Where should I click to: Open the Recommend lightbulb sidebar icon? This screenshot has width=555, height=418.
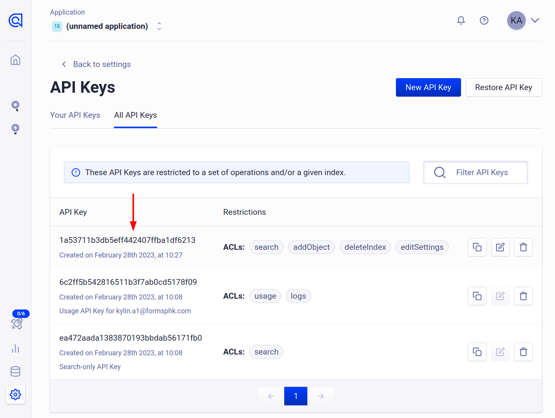click(15, 129)
